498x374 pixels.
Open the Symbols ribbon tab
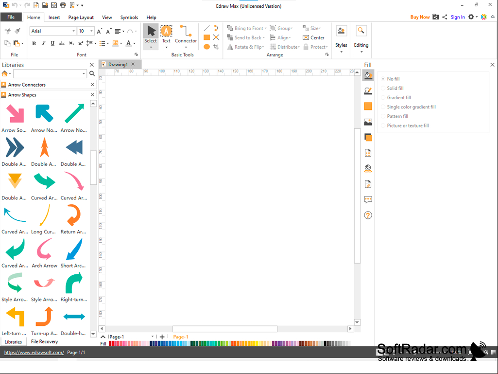click(x=129, y=18)
